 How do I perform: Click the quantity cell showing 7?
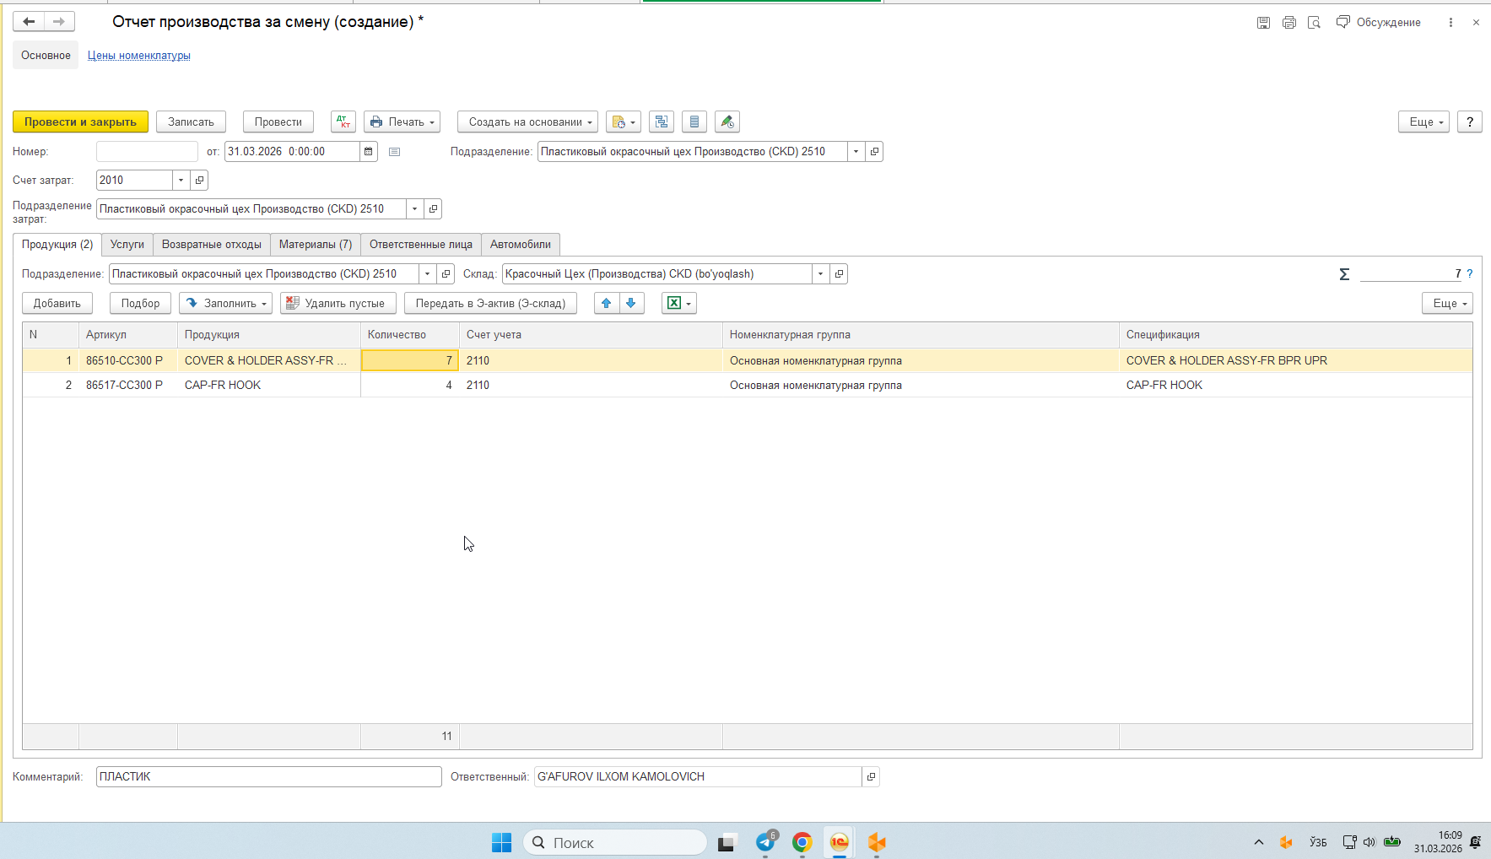[410, 361]
